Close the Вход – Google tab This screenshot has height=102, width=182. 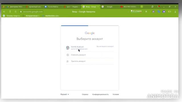(98, 7)
